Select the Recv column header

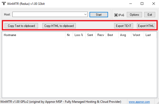point(101,35)
